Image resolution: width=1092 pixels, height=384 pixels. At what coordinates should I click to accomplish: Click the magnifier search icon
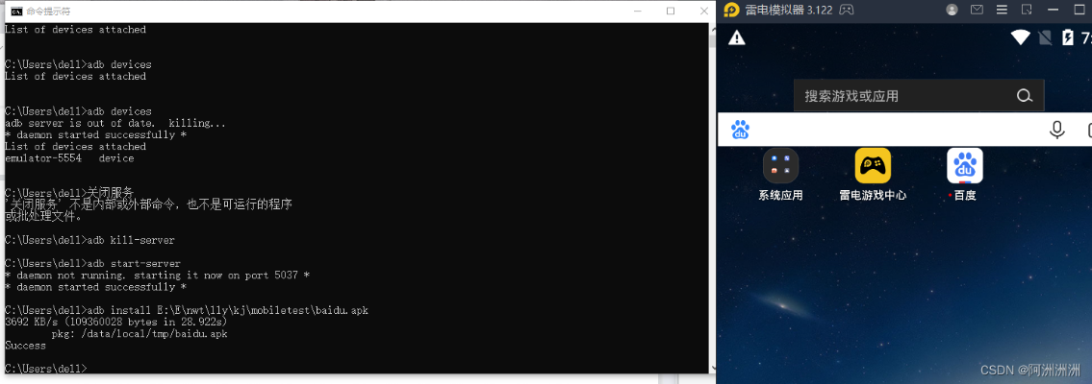[1025, 96]
